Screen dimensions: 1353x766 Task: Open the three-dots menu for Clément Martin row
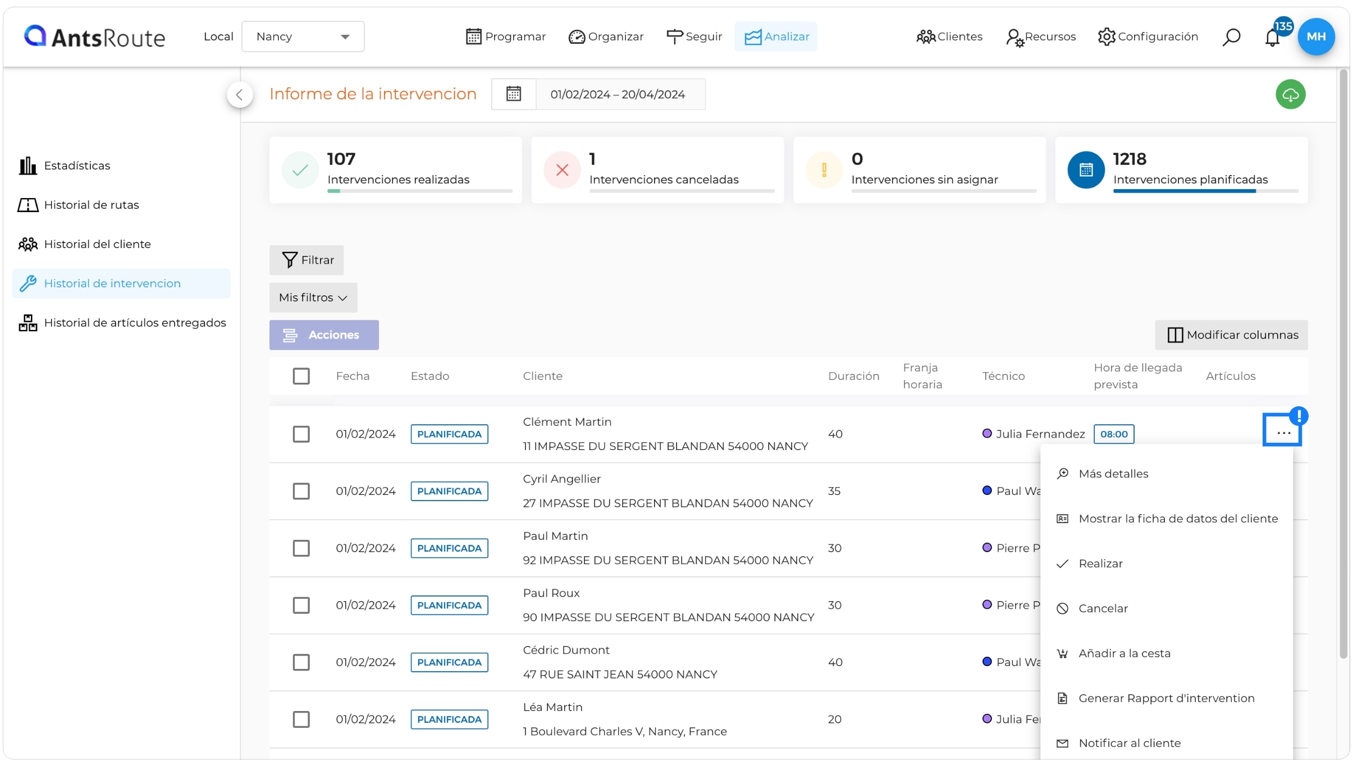(1282, 432)
